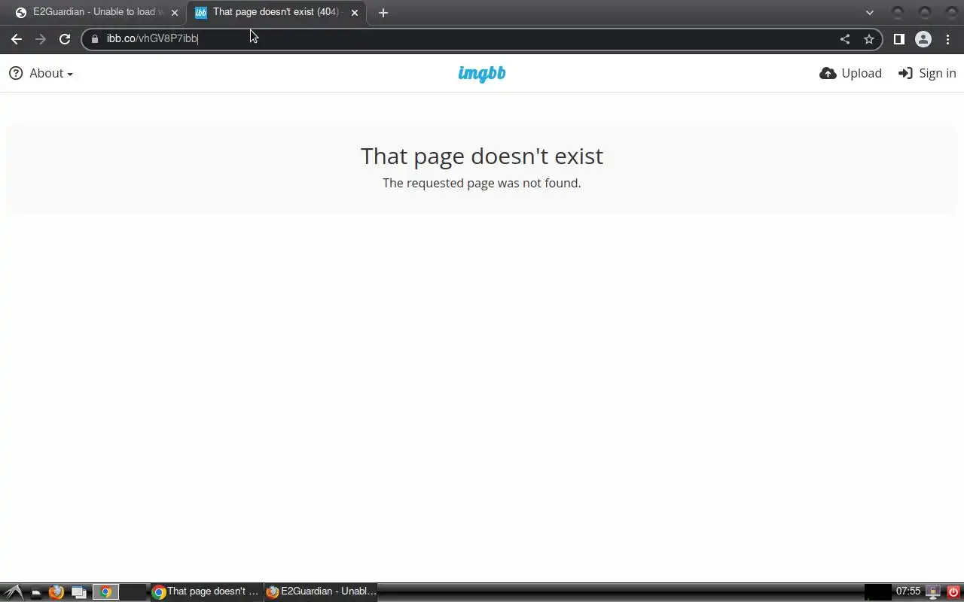Image resolution: width=964 pixels, height=602 pixels.
Task: Reload the current page
Action: pyautogui.click(x=65, y=39)
